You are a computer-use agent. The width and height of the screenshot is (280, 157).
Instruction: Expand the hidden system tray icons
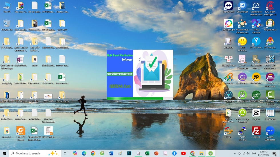tap(235, 153)
